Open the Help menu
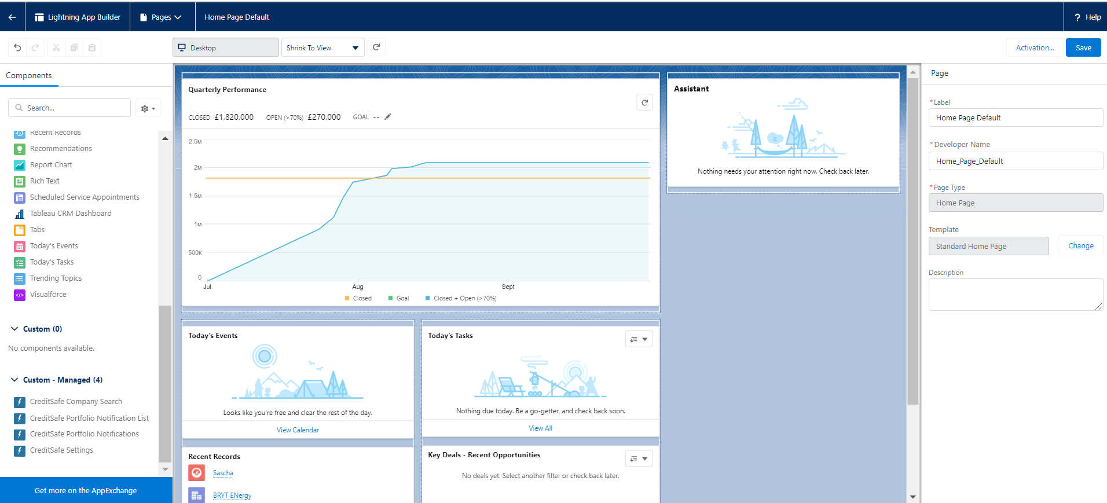1107x503 pixels. click(1087, 17)
